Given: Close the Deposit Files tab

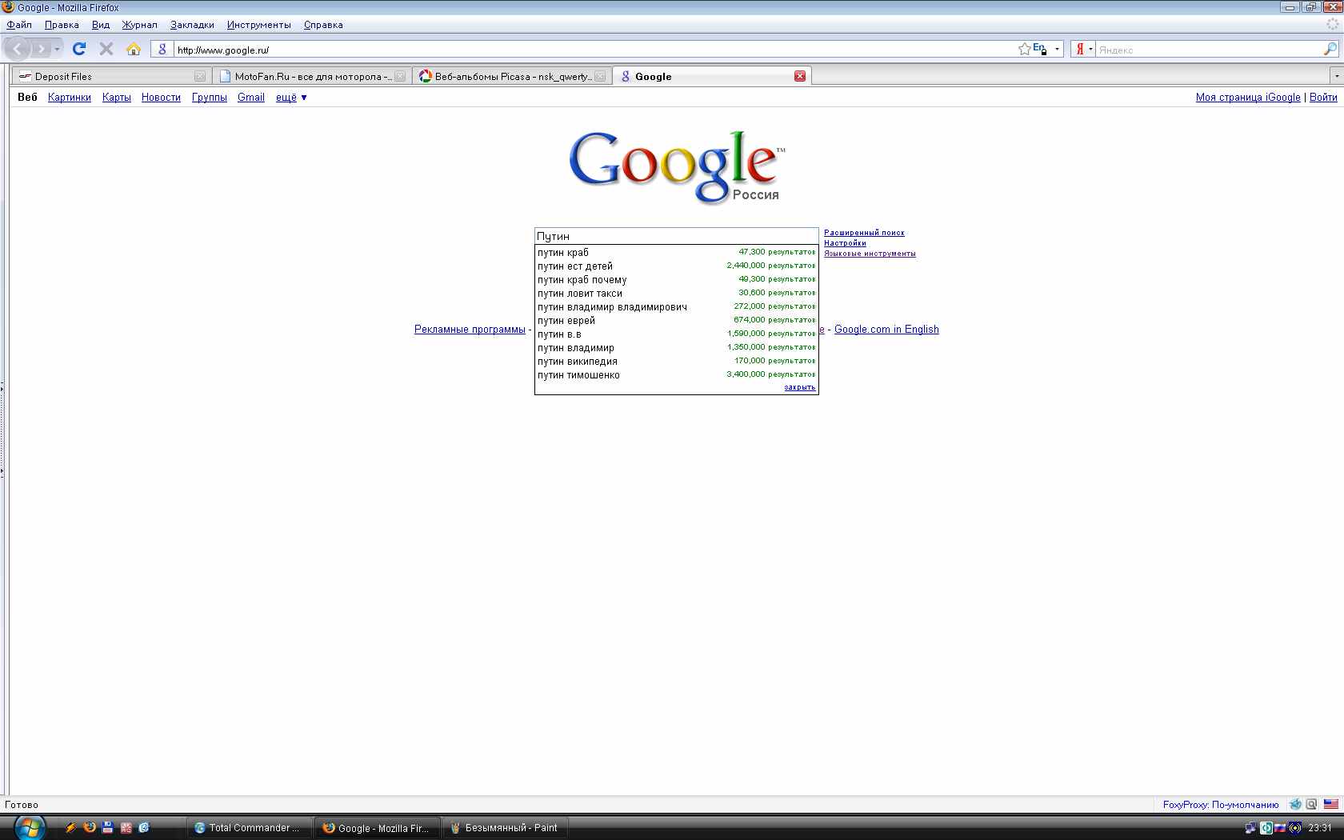Looking at the screenshot, I should [x=200, y=76].
